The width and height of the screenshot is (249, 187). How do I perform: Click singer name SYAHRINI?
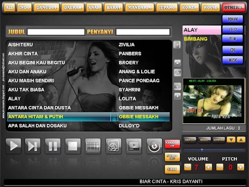(x=129, y=90)
